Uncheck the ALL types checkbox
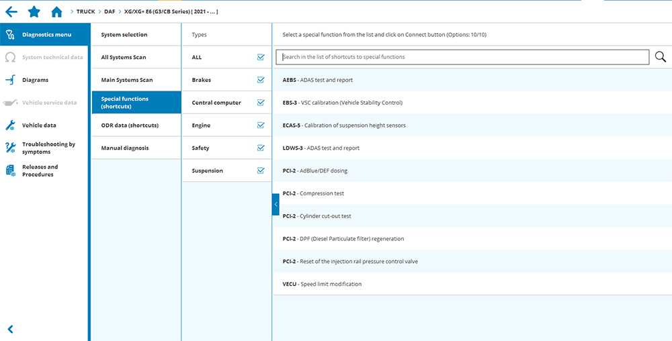 point(261,57)
